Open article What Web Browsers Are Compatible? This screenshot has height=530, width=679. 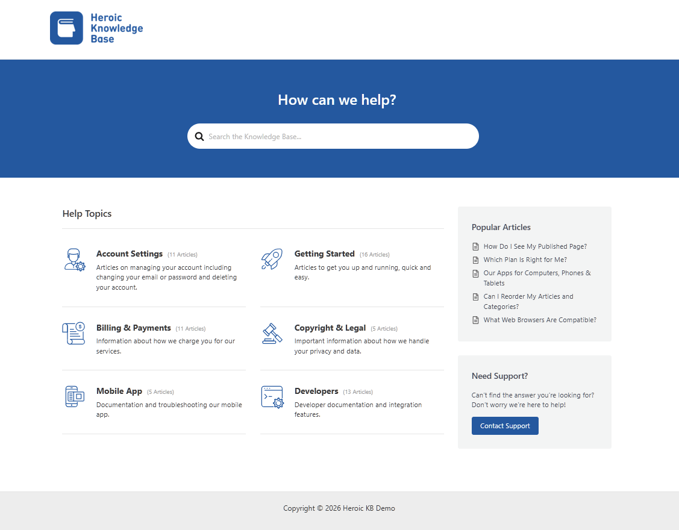pyautogui.click(x=540, y=320)
